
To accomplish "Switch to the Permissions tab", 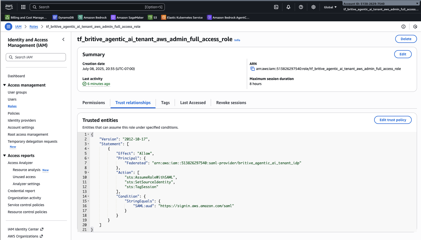I will [x=94, y=103].
